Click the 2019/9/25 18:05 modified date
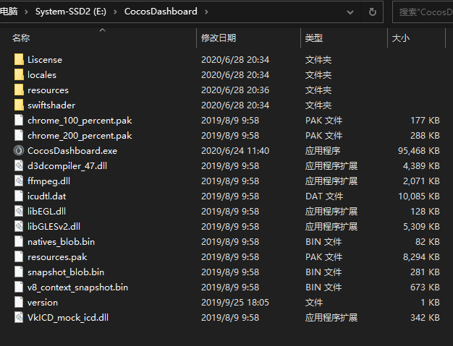The image size is (453, 346). pyautogui.click(x=235, y=303)
